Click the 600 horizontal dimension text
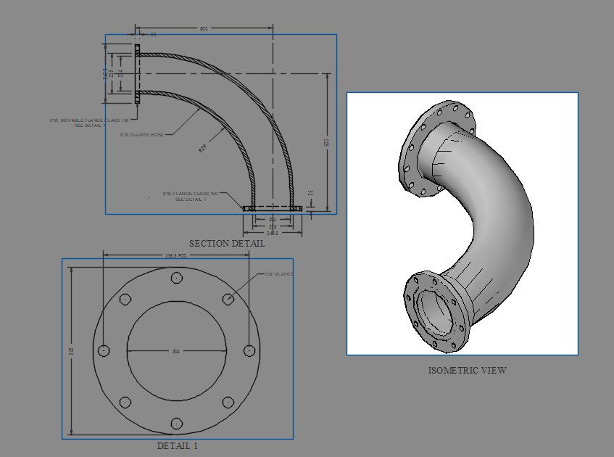The height and width of the screenshot is (457, 614). [204, 29]
